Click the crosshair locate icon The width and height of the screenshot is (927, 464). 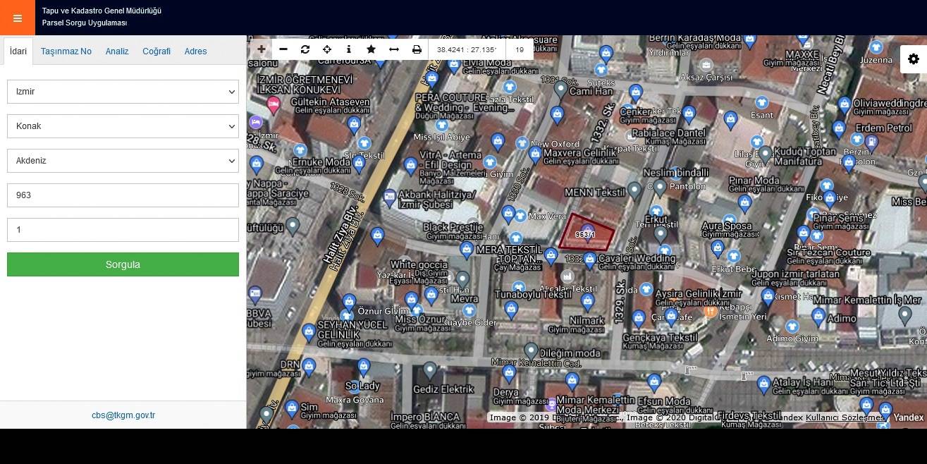pos(327,49)
